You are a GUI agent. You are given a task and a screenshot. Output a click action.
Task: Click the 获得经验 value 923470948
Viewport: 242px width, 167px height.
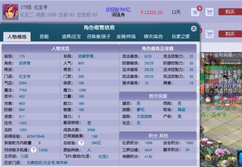tap(35, 136)
